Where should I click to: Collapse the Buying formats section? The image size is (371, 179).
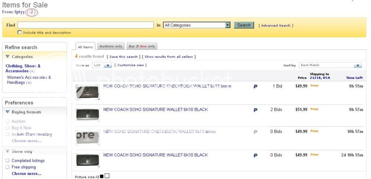point(8,112)
